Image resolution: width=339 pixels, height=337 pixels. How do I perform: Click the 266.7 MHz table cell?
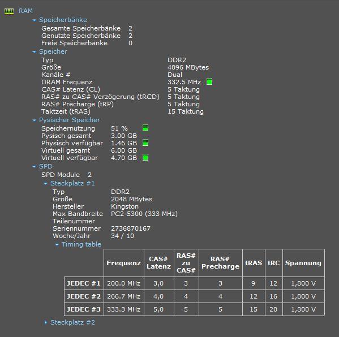(124, 296)
